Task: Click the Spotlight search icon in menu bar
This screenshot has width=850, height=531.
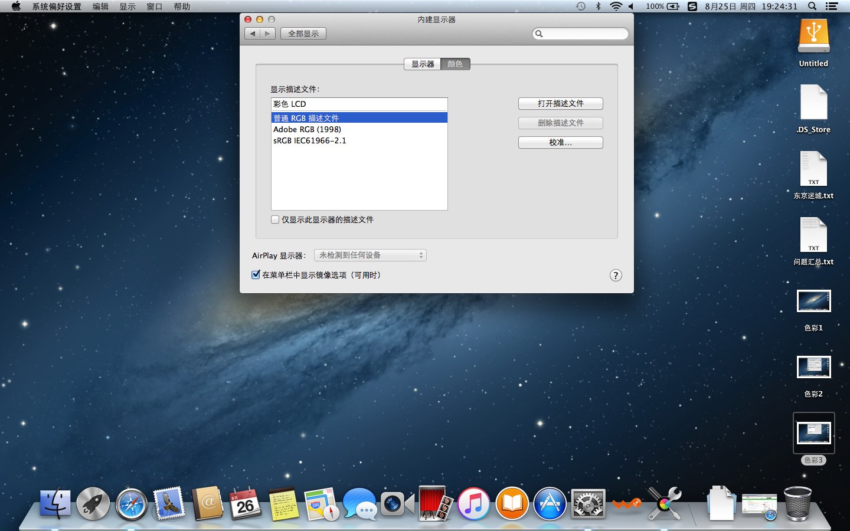Action: (x=812, y=6)
